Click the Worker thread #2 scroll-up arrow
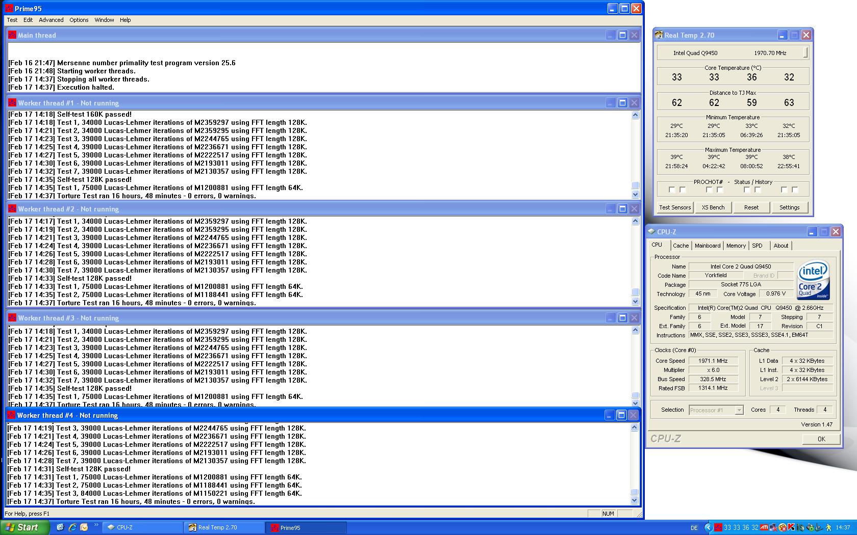Screen dimensions: 857x535 (635, 221)
